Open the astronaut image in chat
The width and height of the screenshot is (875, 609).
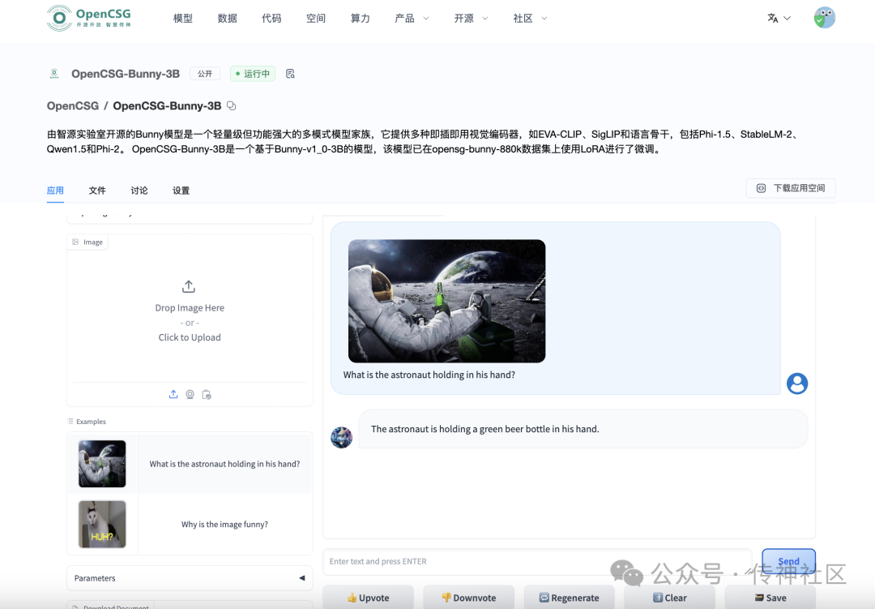(x=446, y=301)
